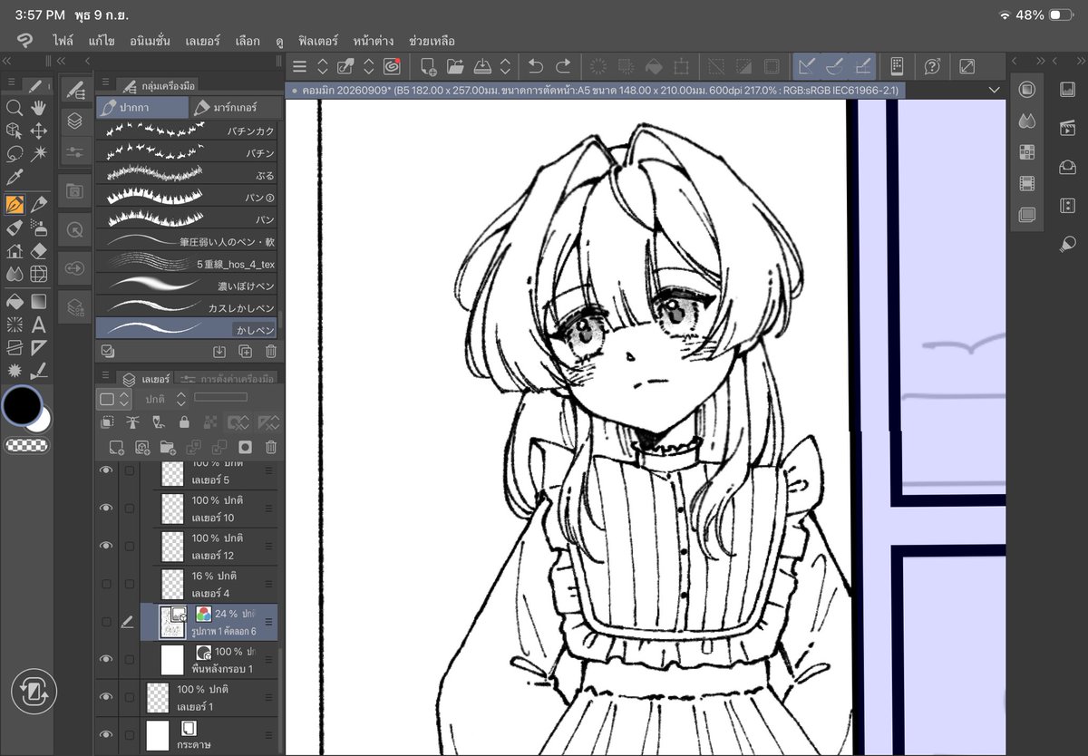
Task: Show the hidden เลเยอร์ 4 layer
Action: click(107, 584)
